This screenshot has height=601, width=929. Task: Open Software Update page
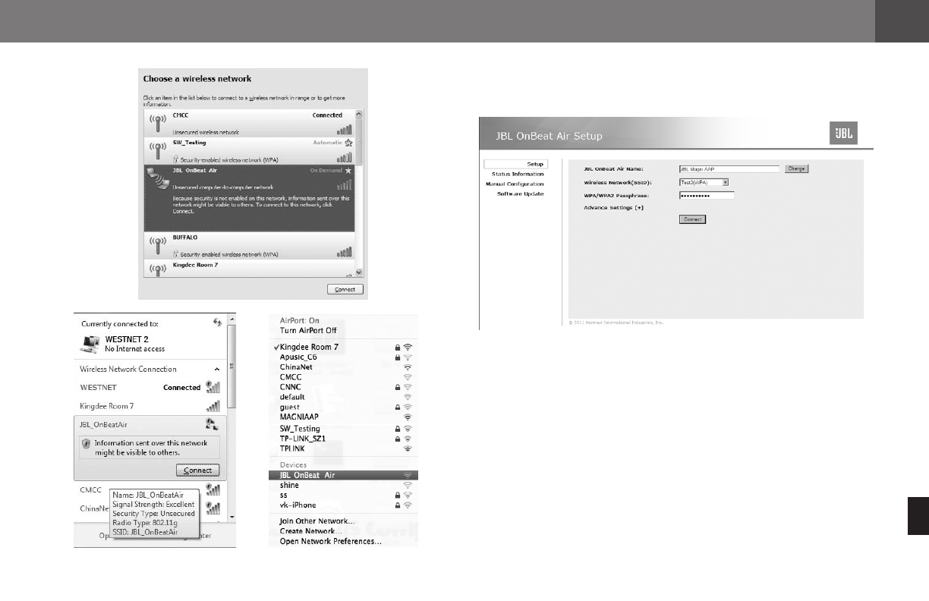tap(521, 194)
